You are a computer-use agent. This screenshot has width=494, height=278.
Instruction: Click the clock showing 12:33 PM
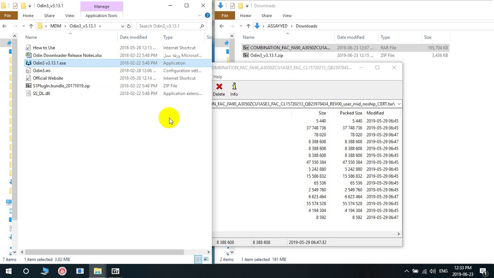point(462,268)
